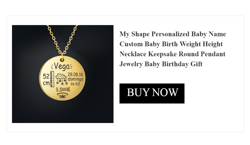The width and height of the screenshot is (250, 145).
Task: Click the '28.08.16' date engraving
Action: [x=75, y=74]
